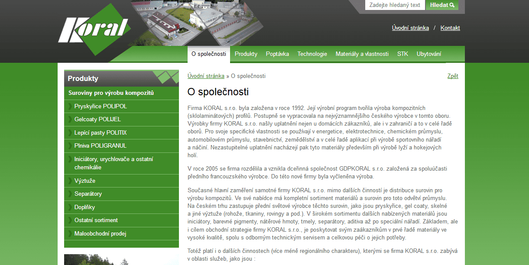Switch to the STK tab
Image resolution: width=529 pixels, height=265 pixels.
coord(403,54)
